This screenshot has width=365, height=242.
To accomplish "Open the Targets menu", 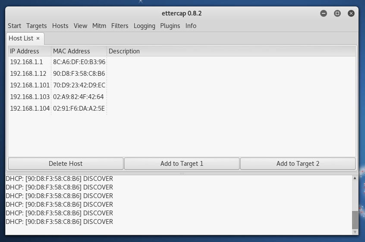I will pyautogui.click(x=37, y=26).
